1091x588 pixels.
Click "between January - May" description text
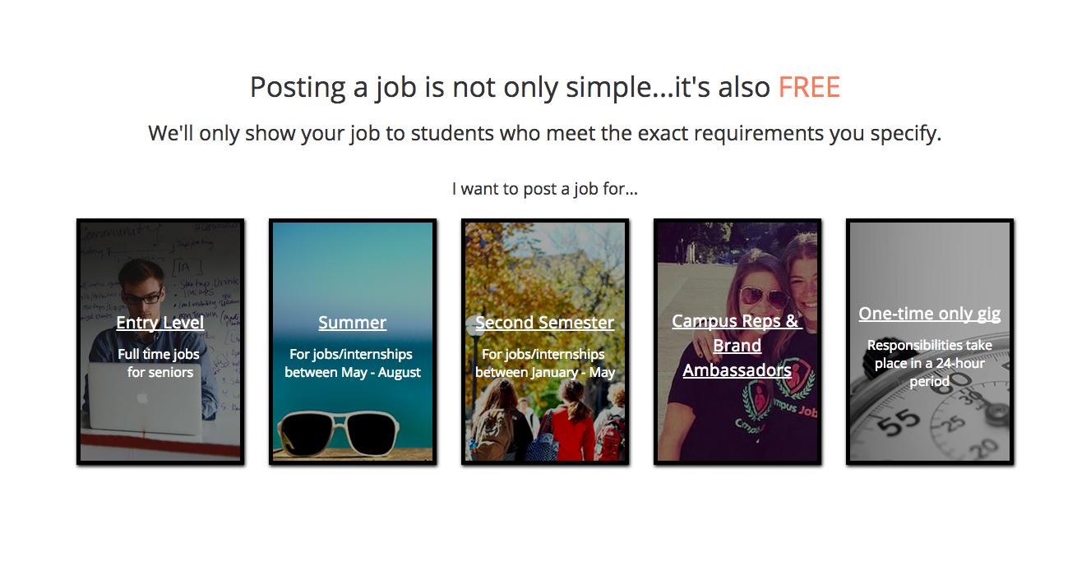pyautogui.click(x=544, y=372)
